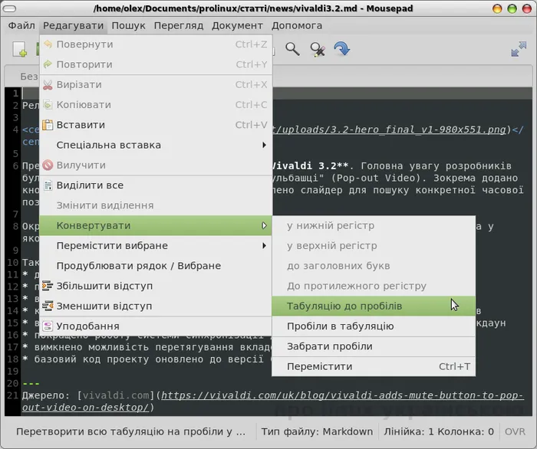Expand the Перемістити вибране submenu arrow
The image size is (537, 449).
[x=264, y=246]
